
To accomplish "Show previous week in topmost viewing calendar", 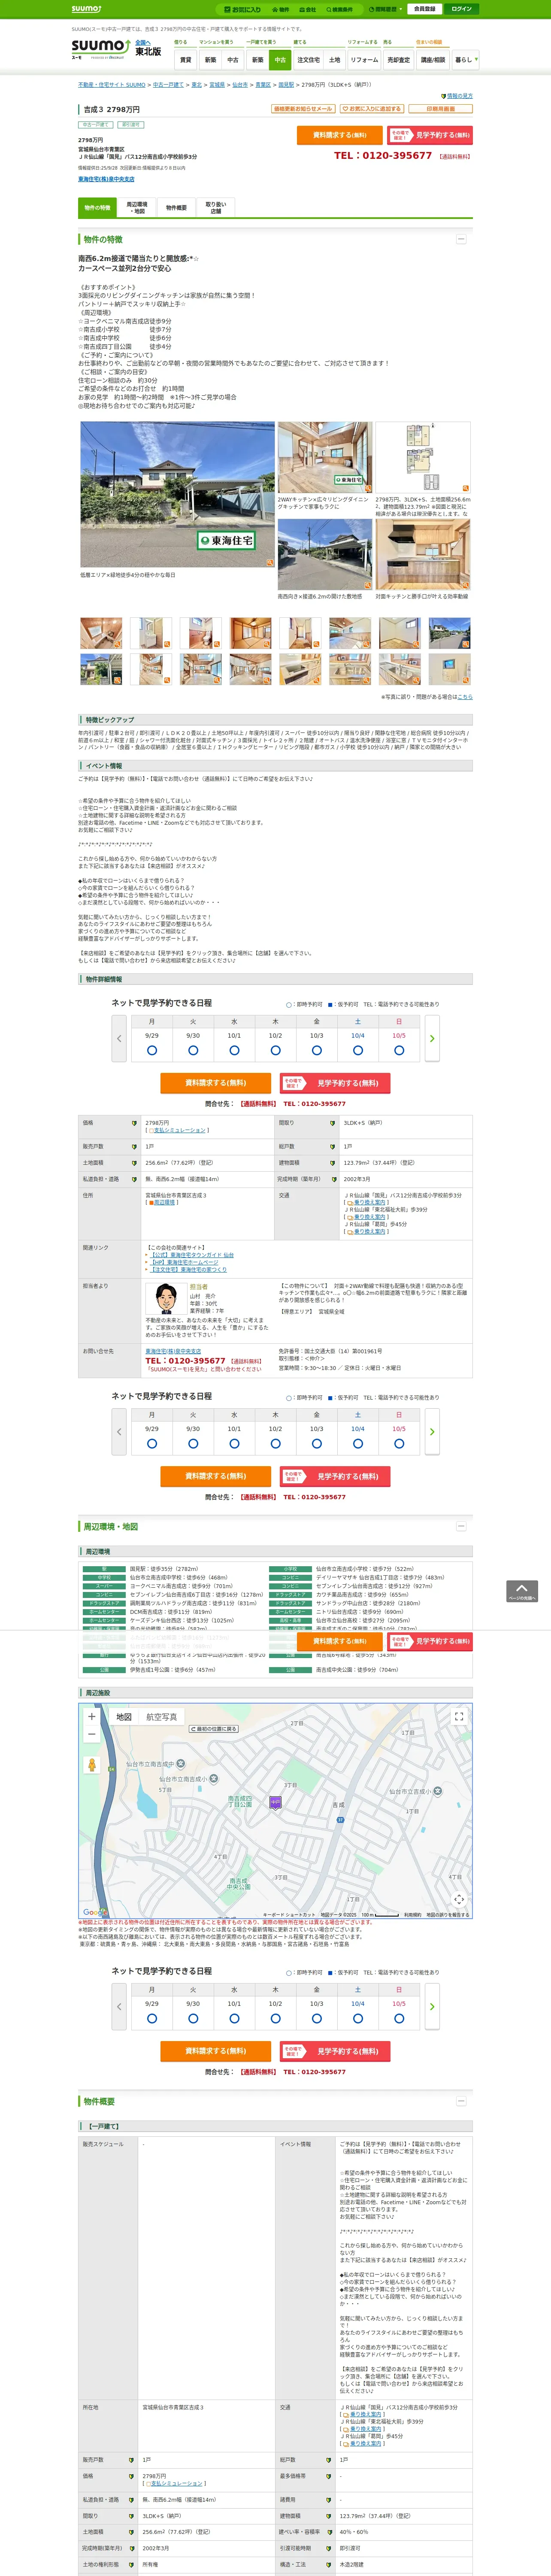I will [x=119, y=1038].
